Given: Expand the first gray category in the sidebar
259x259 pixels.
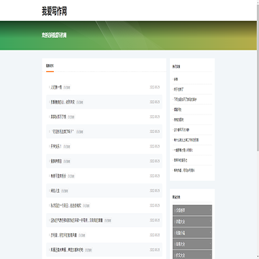Looking at the screenshot, I should pyautogui.click(x=192, y=210).
